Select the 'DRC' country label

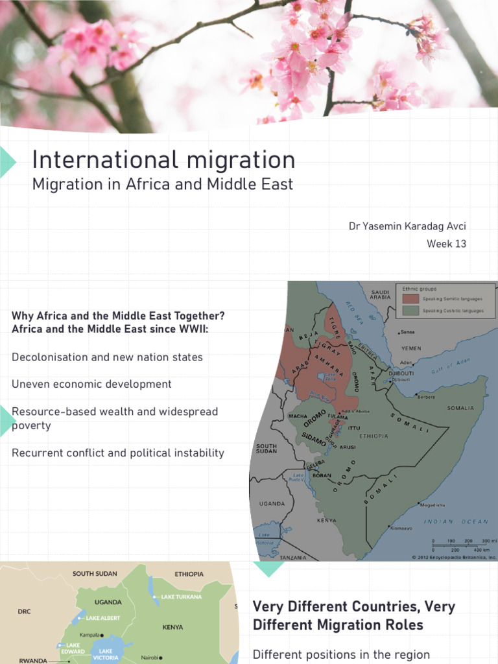click(x=24, y=611)
